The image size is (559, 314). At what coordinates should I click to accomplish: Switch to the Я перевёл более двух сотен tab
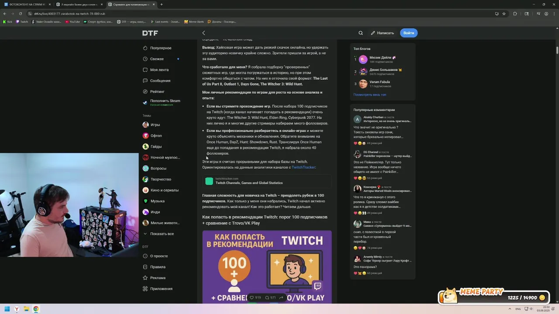tap(79, 4)
